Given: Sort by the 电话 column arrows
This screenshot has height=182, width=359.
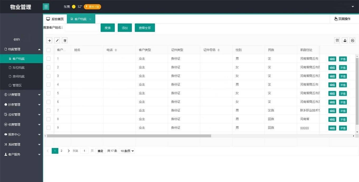Looking at the screenshot, I should point(116,50).
